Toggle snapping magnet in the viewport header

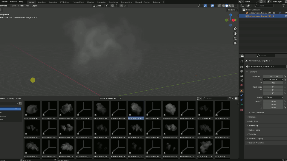point(113,6)
